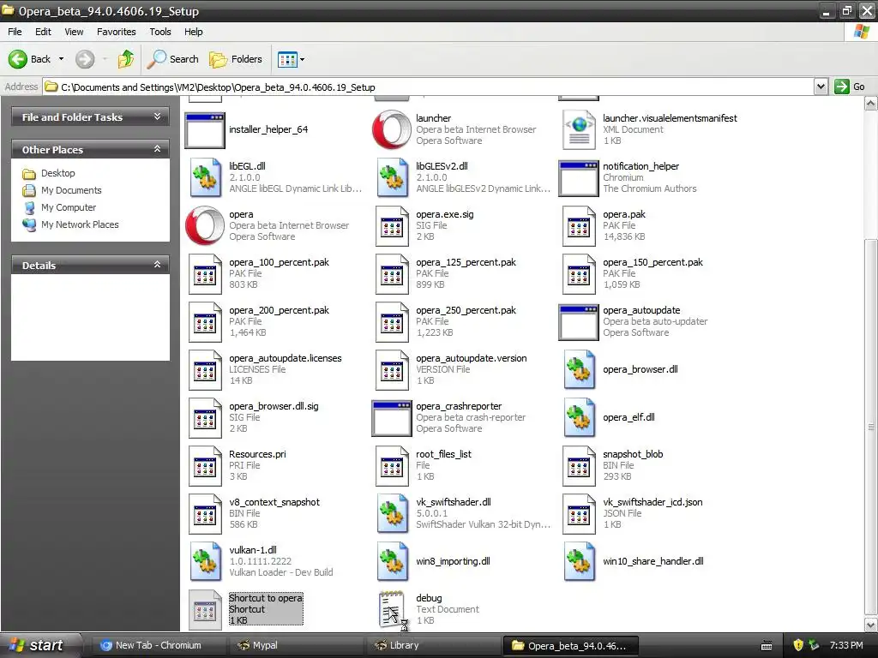Open the View menu

point(74,32)
